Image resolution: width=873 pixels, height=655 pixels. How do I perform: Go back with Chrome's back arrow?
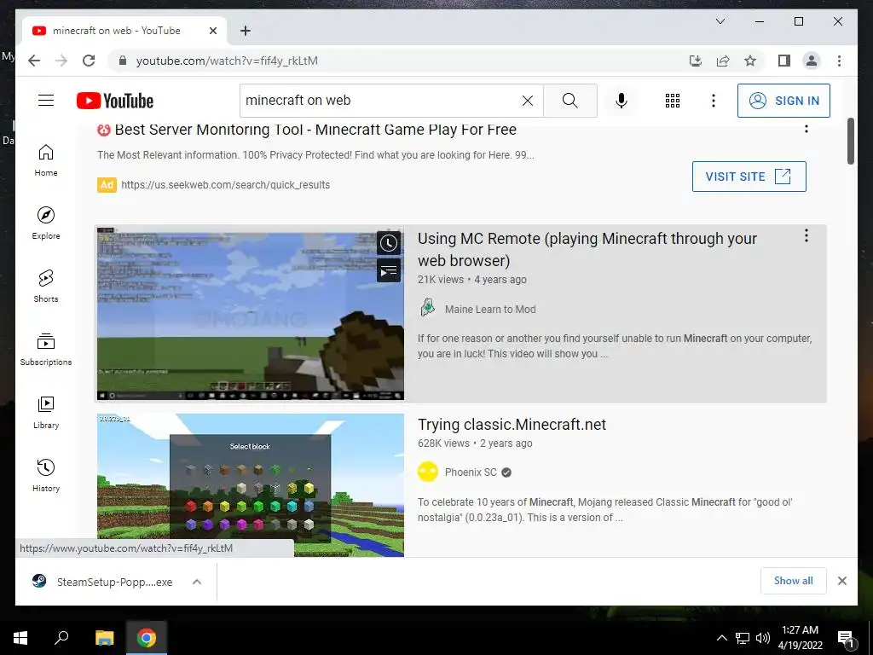(34, 61)
